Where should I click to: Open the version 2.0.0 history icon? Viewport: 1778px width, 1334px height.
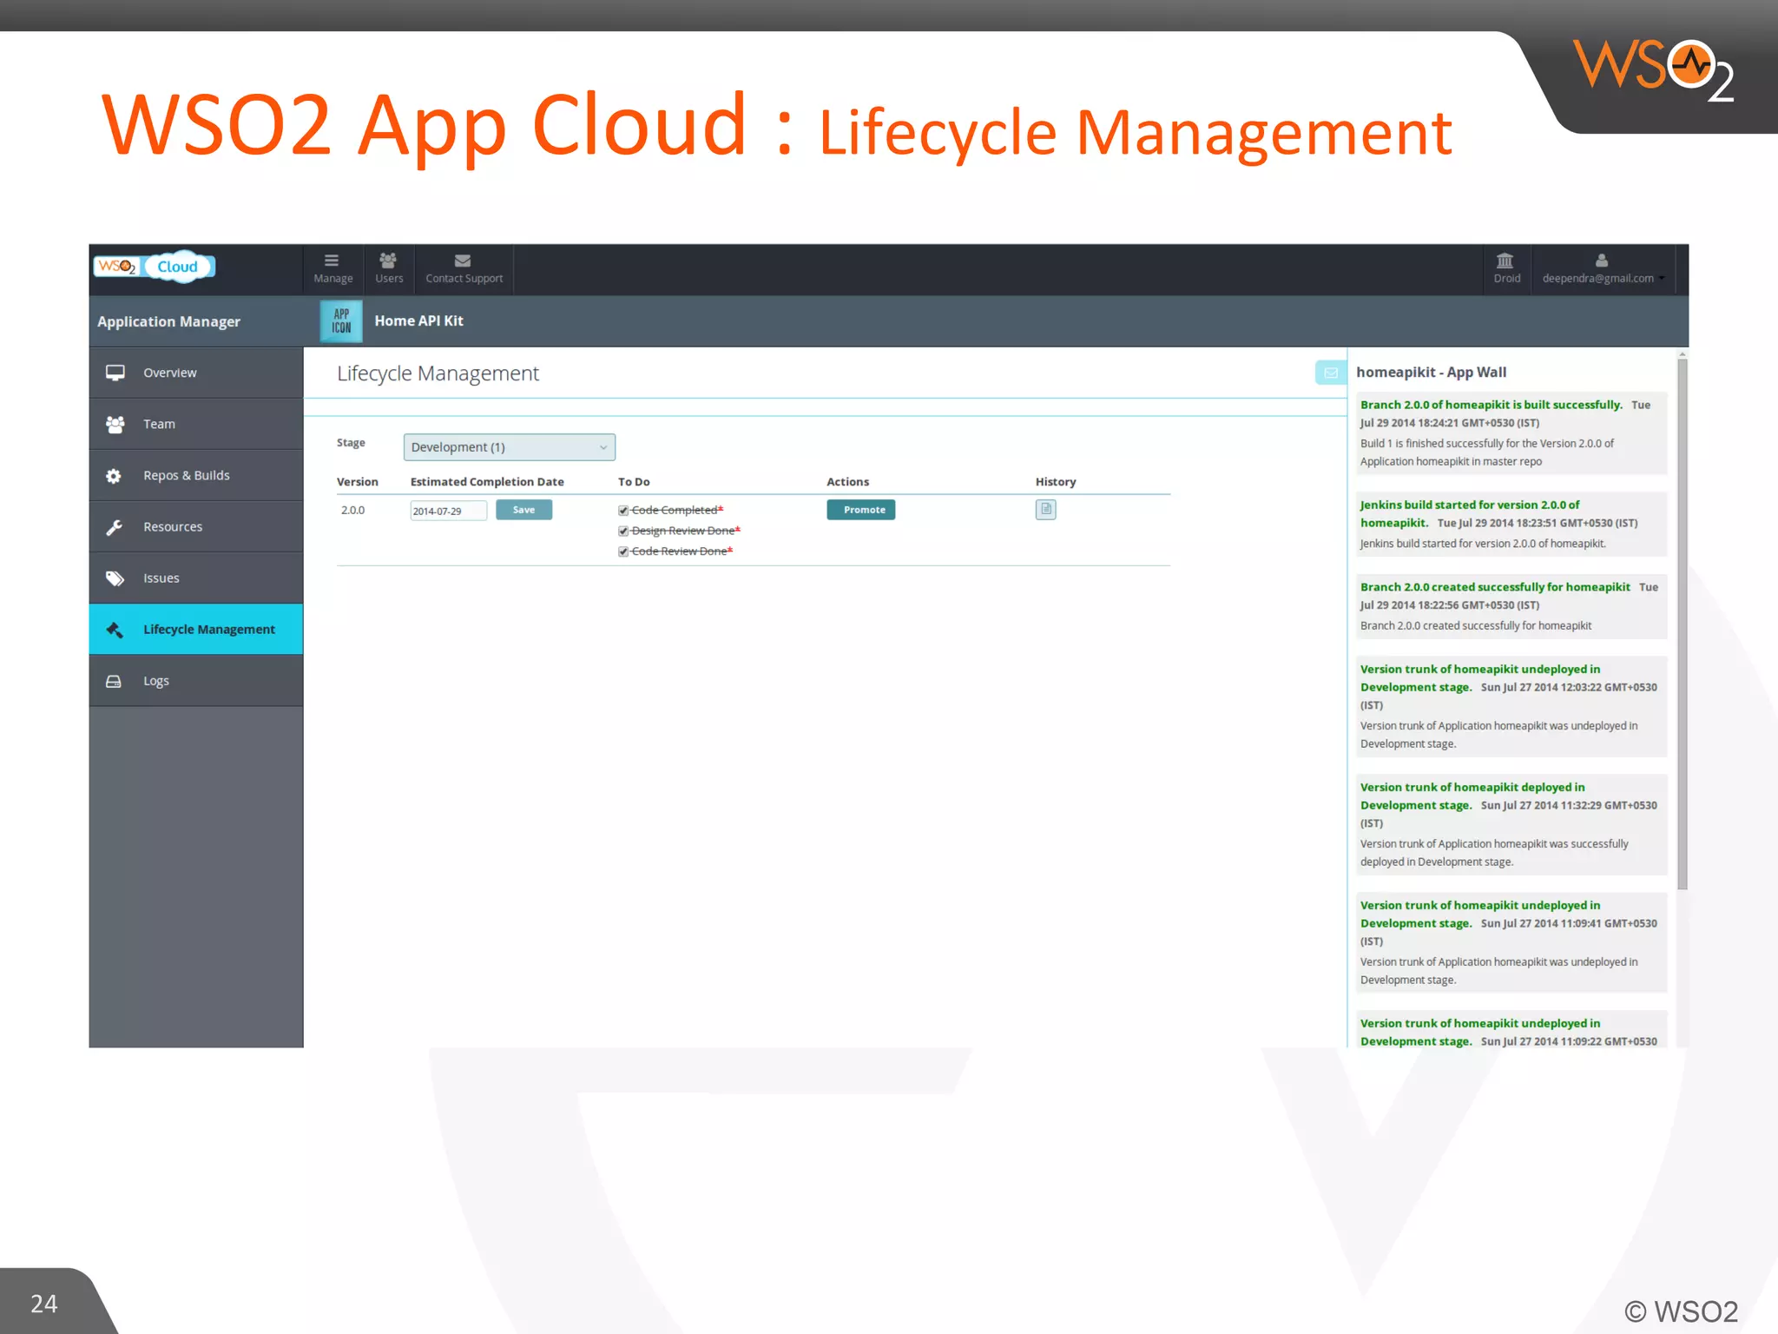coord(1045,510)
